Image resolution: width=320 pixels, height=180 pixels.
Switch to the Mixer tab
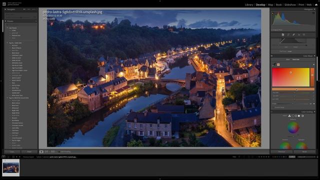288,59
